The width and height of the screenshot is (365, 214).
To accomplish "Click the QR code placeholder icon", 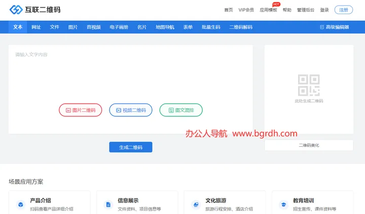I will (309, 85).
